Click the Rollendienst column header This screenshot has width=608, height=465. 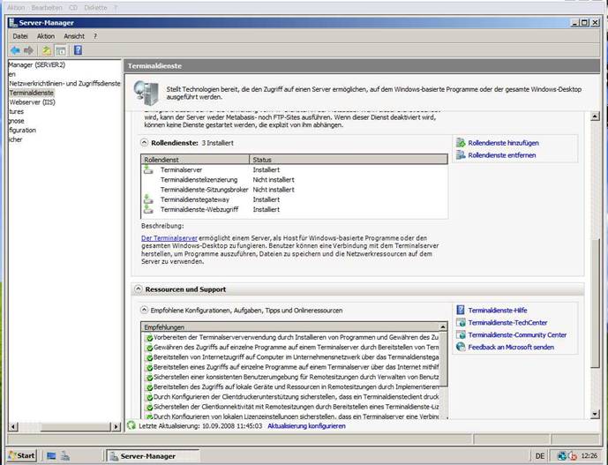click(195, 160)
